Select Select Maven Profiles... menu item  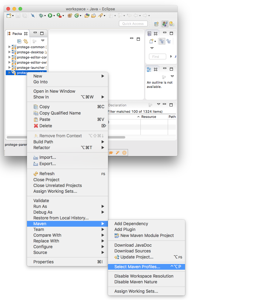147,267
